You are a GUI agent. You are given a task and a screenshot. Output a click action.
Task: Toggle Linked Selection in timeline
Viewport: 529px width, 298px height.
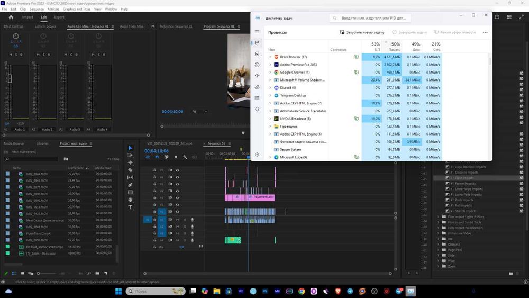click(166, 157)
